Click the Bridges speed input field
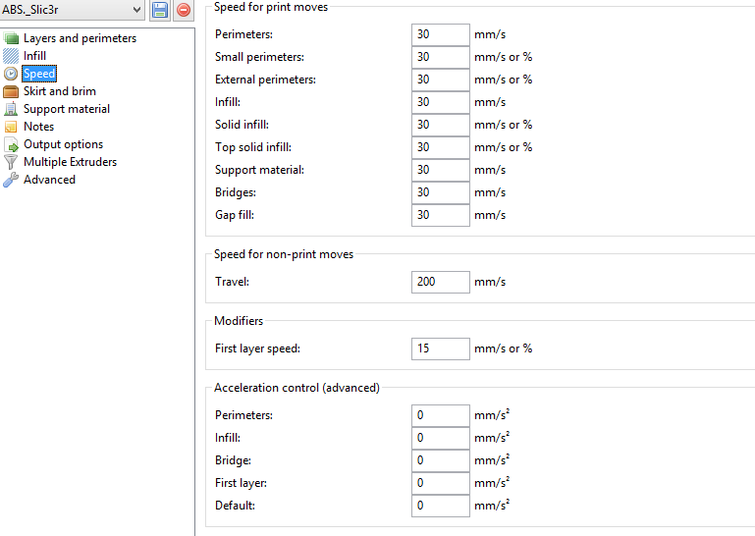This screenshot has width=755, height=536. (x=440, y=192)
